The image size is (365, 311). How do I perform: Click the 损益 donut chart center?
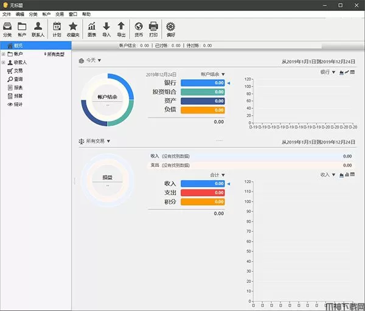[107, 180]
